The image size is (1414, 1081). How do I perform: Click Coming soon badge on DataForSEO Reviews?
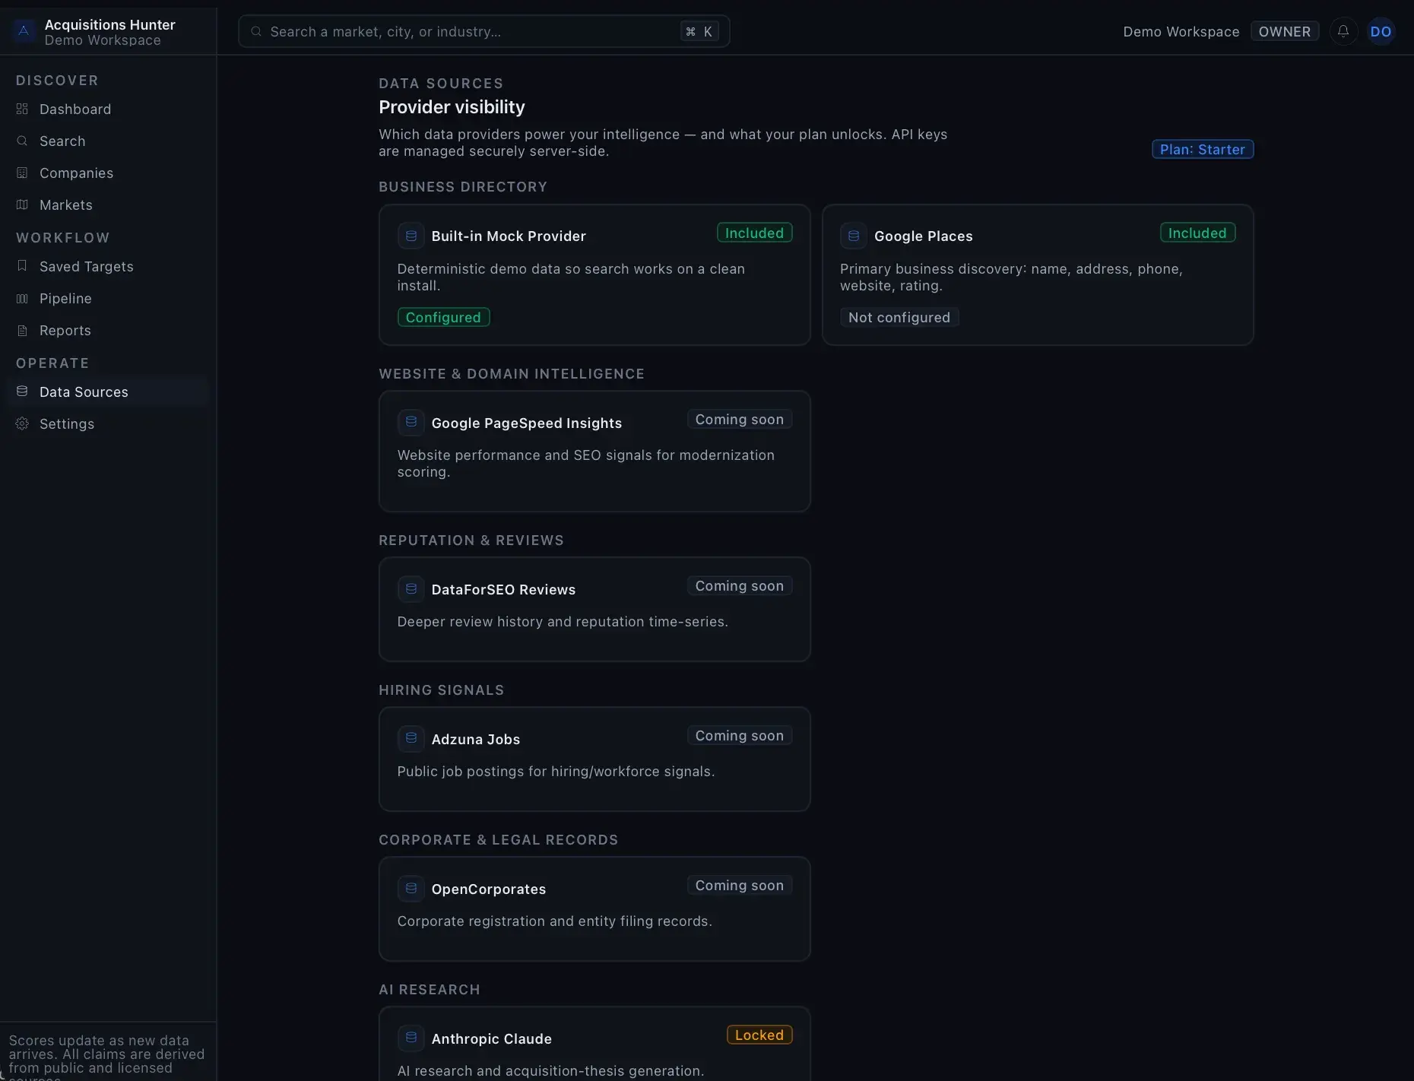point(739,585)
